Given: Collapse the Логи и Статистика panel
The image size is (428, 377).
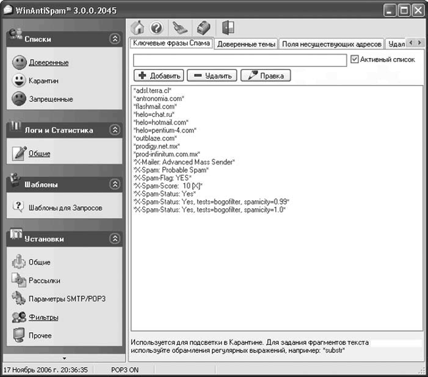Looking at the screenshot, I should point(115,130).
